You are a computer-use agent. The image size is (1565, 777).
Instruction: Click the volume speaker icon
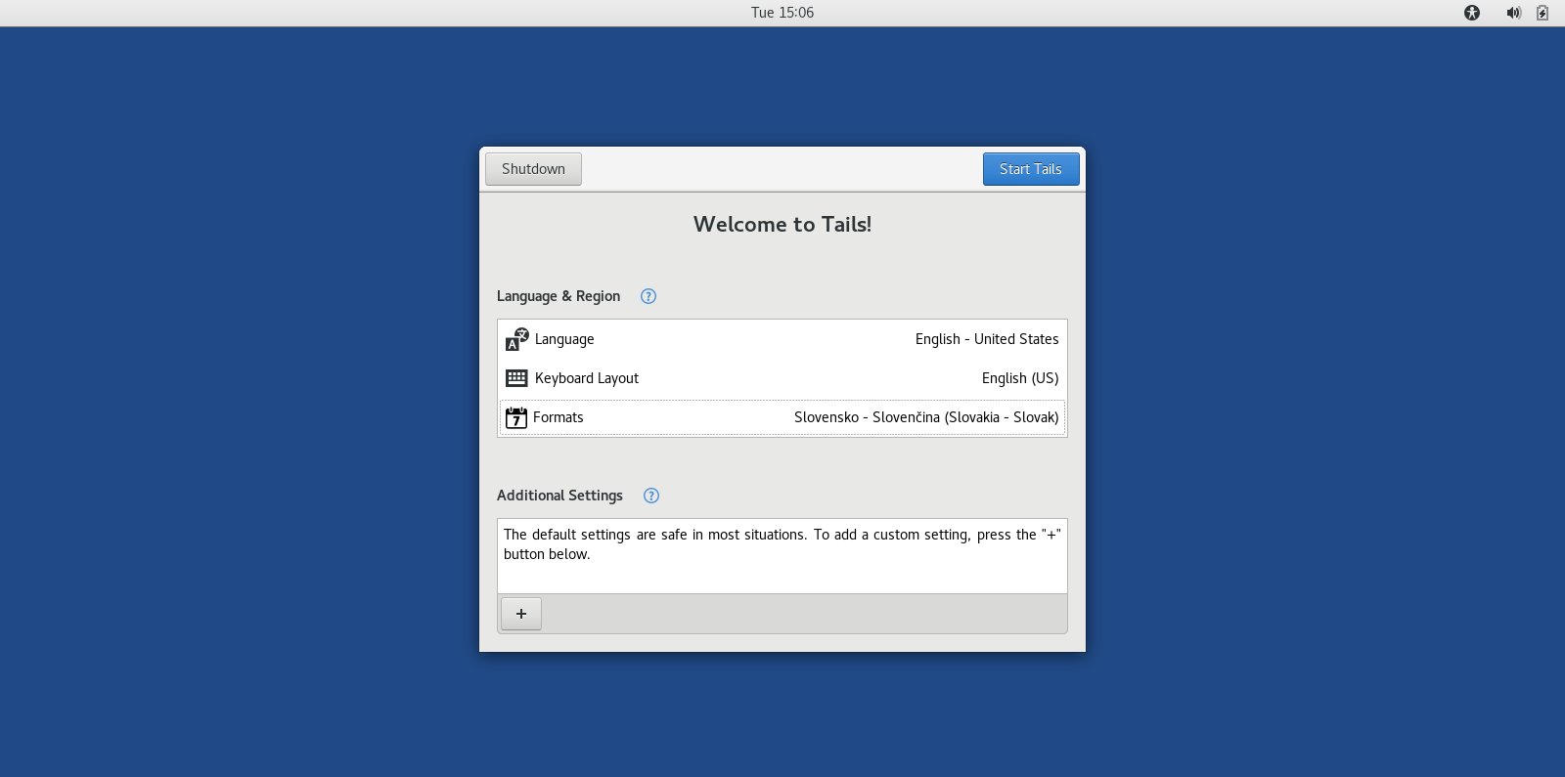pos(1513,13)
